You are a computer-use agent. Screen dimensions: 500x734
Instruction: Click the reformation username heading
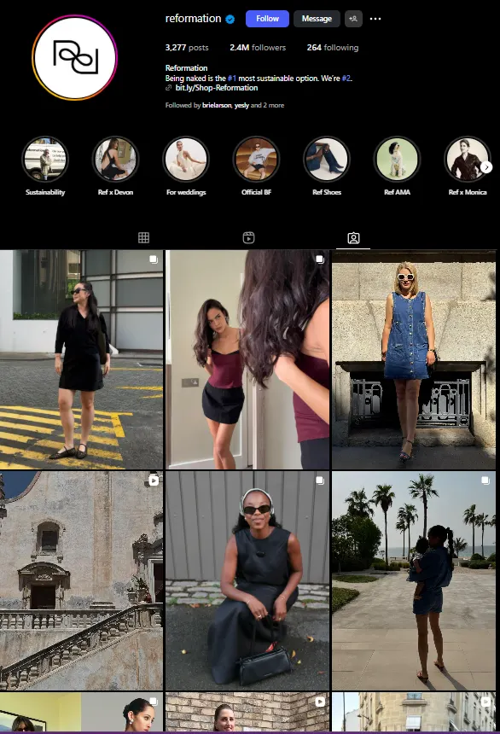click(x=193, y=19)
